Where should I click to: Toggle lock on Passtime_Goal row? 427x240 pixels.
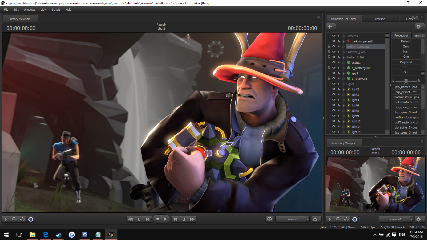click(329, 52)
